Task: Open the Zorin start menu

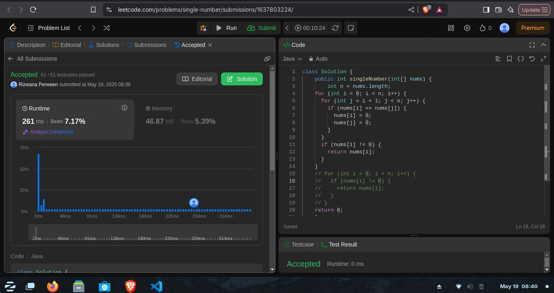Action: [x=10, y=286]
